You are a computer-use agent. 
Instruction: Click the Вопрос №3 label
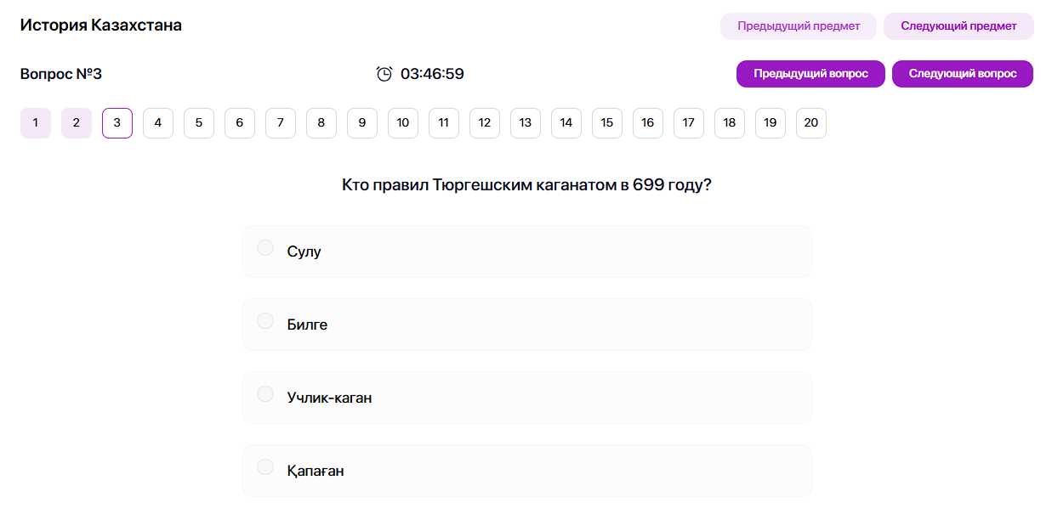[60, 74]
